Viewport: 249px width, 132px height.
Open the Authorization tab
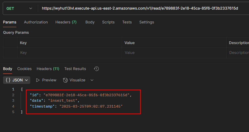[x=36, y=22]
